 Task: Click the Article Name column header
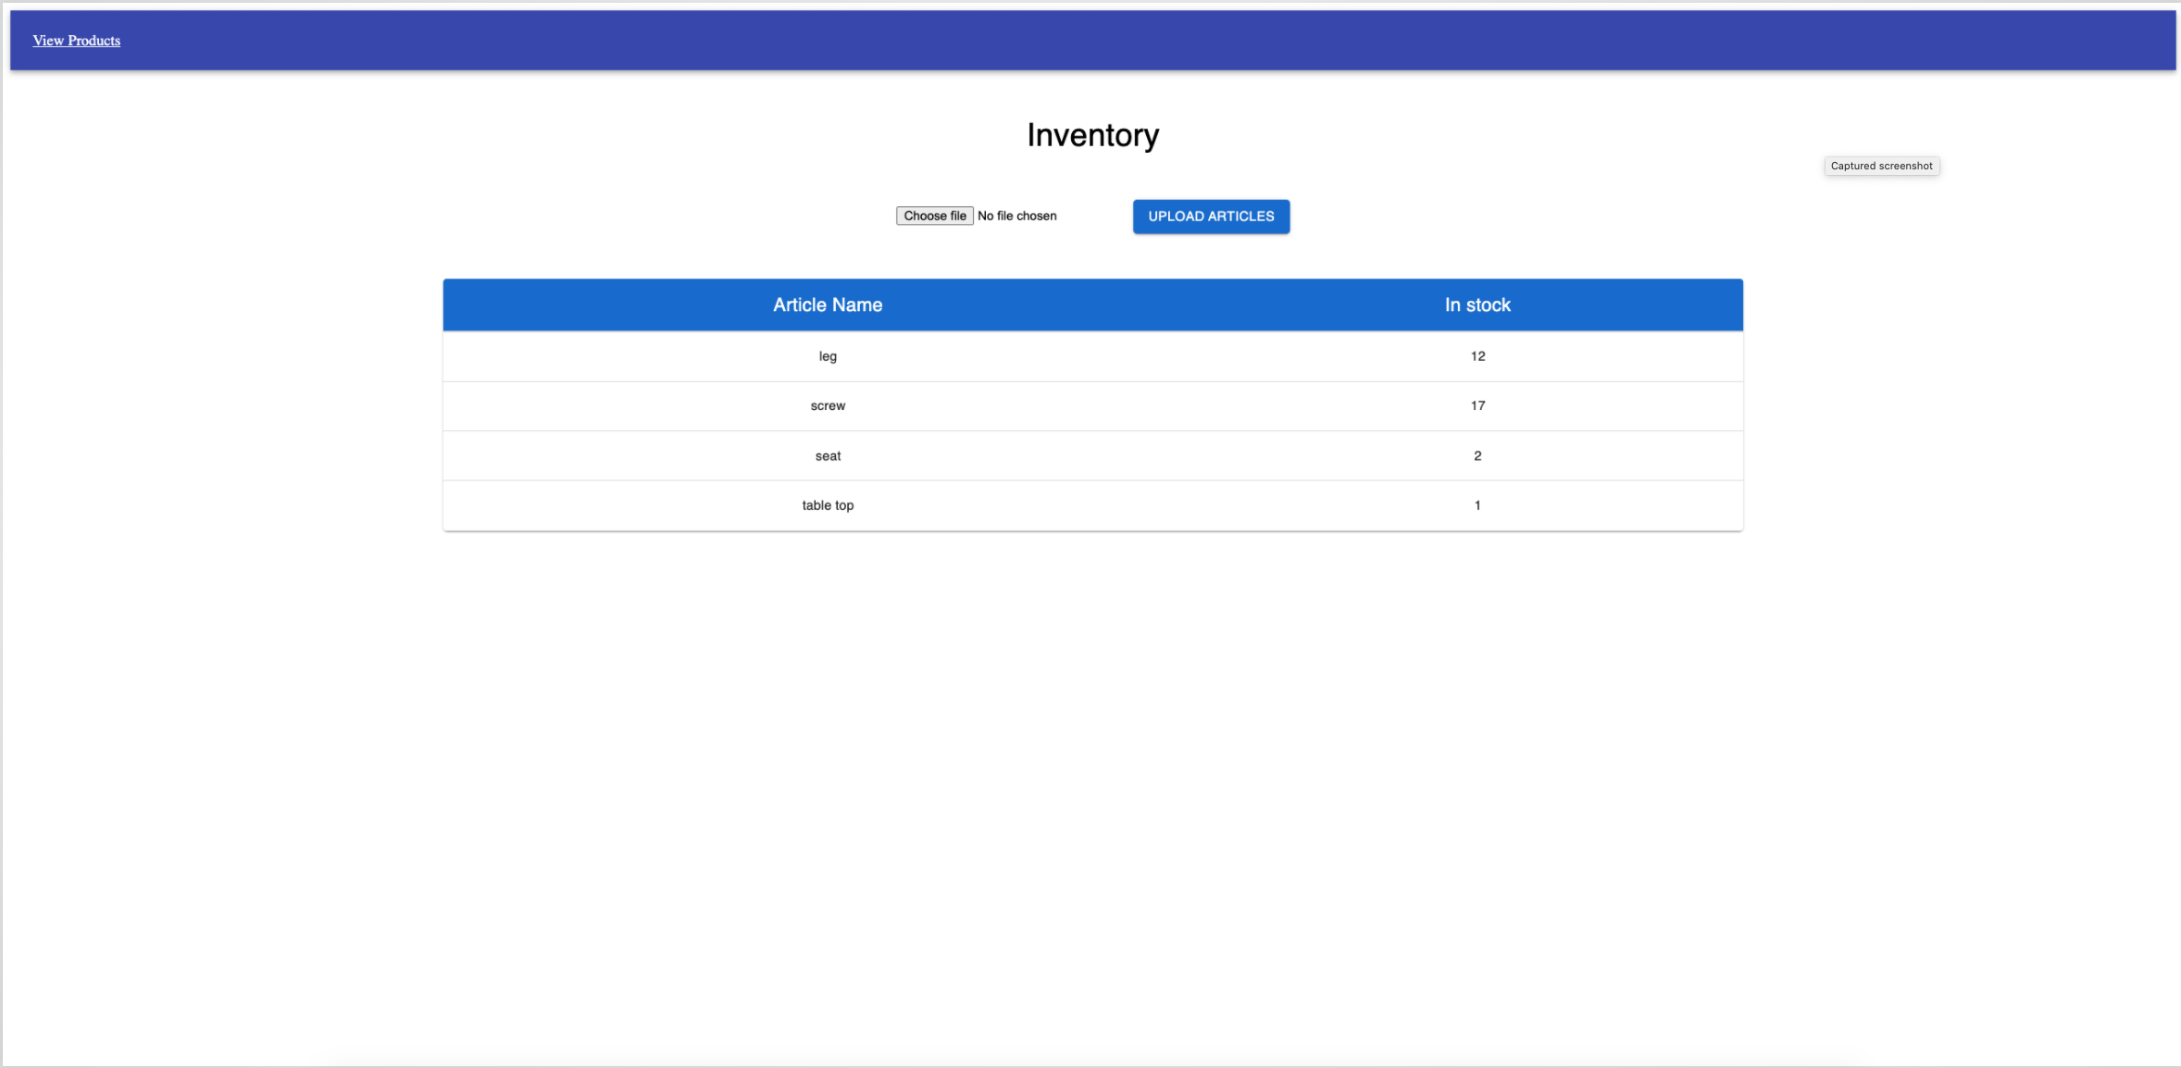click(828, 304)
